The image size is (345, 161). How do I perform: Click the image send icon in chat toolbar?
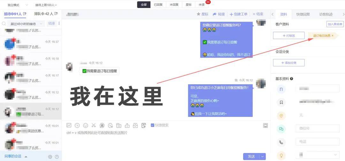pos(69,125)
